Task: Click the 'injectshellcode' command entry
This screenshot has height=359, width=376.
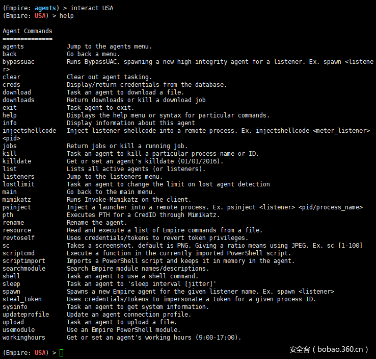Action: [29, 131]
